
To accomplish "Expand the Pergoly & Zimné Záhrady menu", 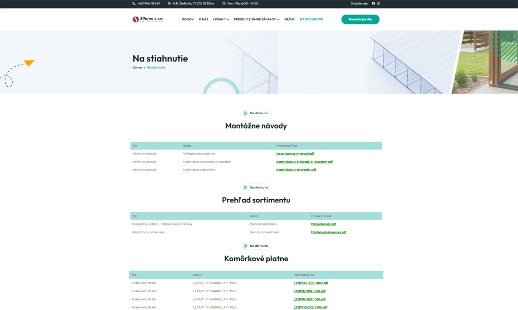I will (256, 19).
